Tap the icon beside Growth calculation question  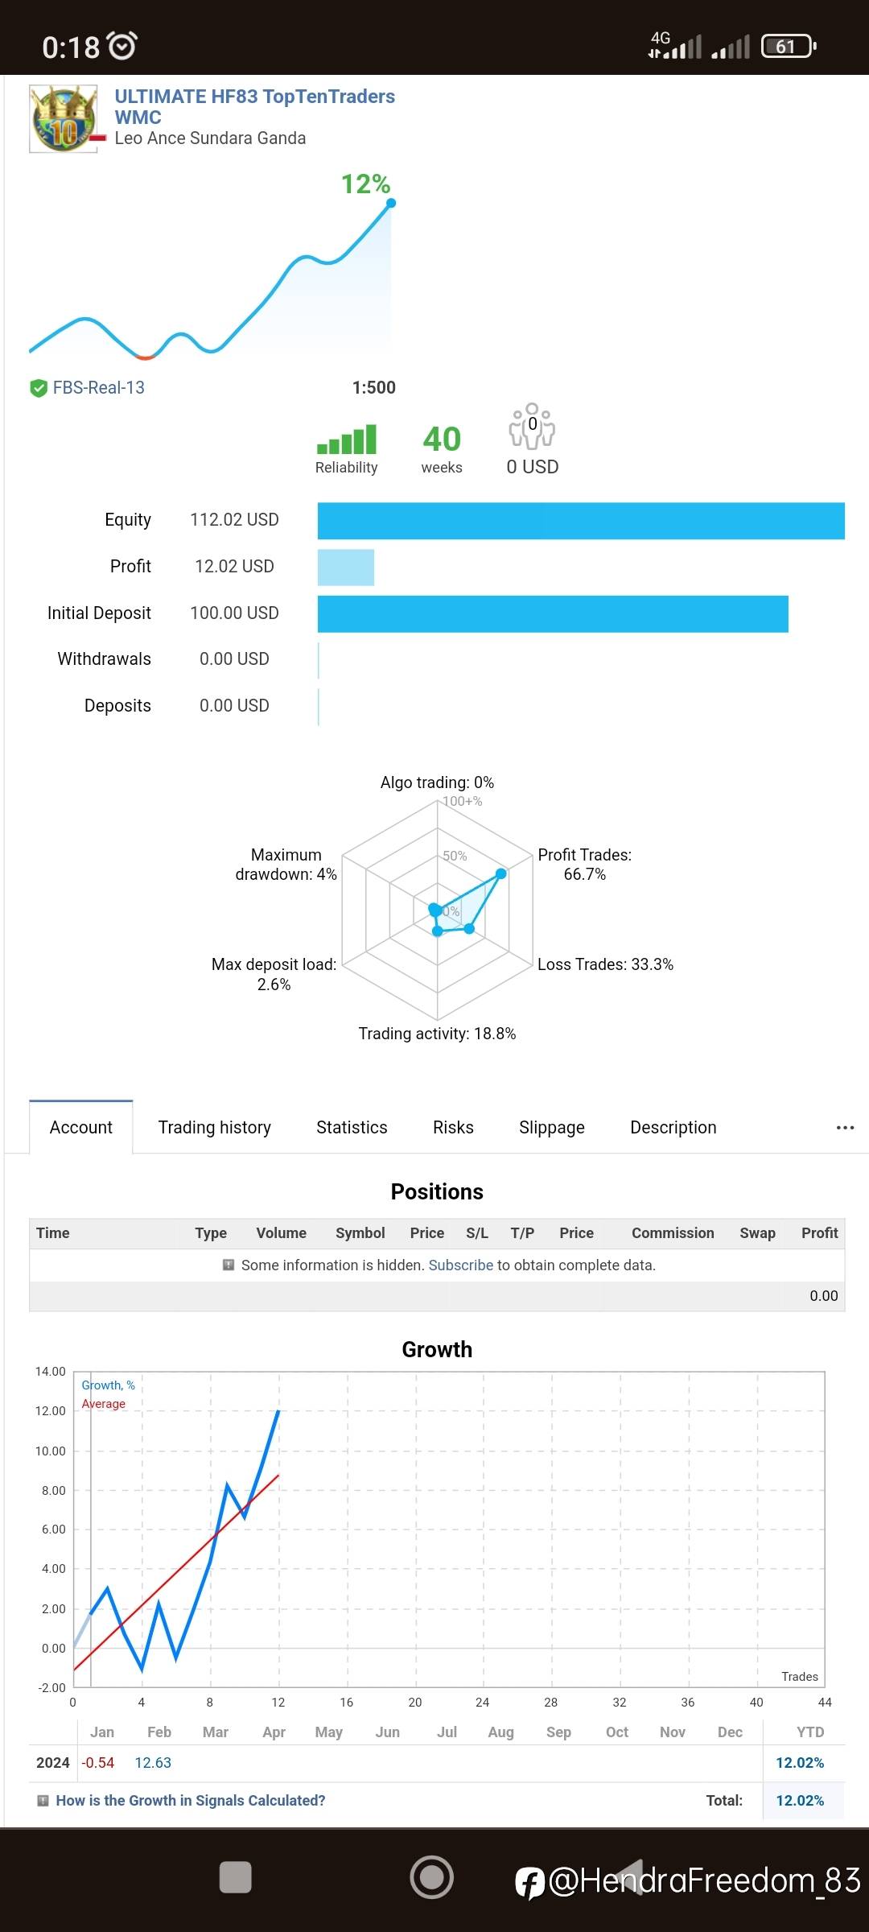[x=43, y=1801]
